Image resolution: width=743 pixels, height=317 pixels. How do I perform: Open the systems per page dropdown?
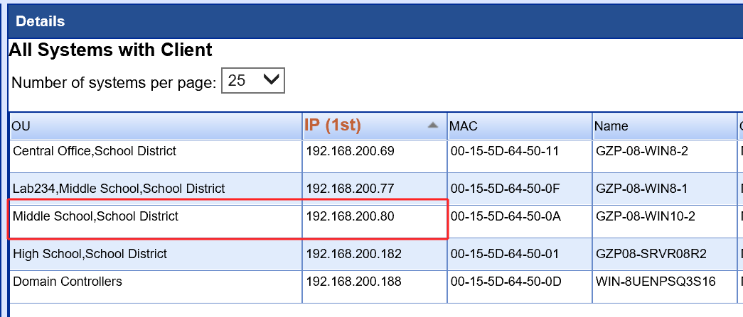pyautogui.click(x=253, y=81)
